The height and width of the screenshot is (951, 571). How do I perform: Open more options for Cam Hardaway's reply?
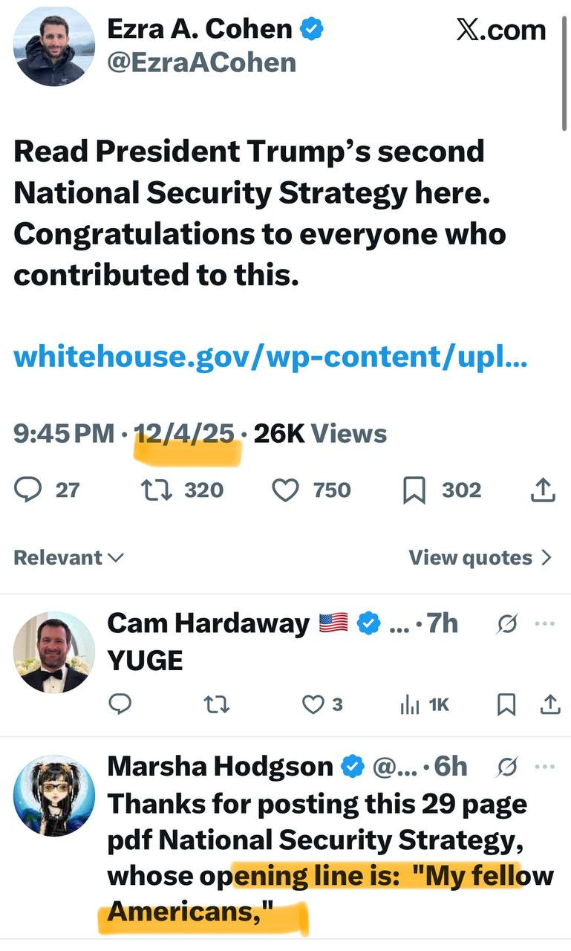(544, 624)
